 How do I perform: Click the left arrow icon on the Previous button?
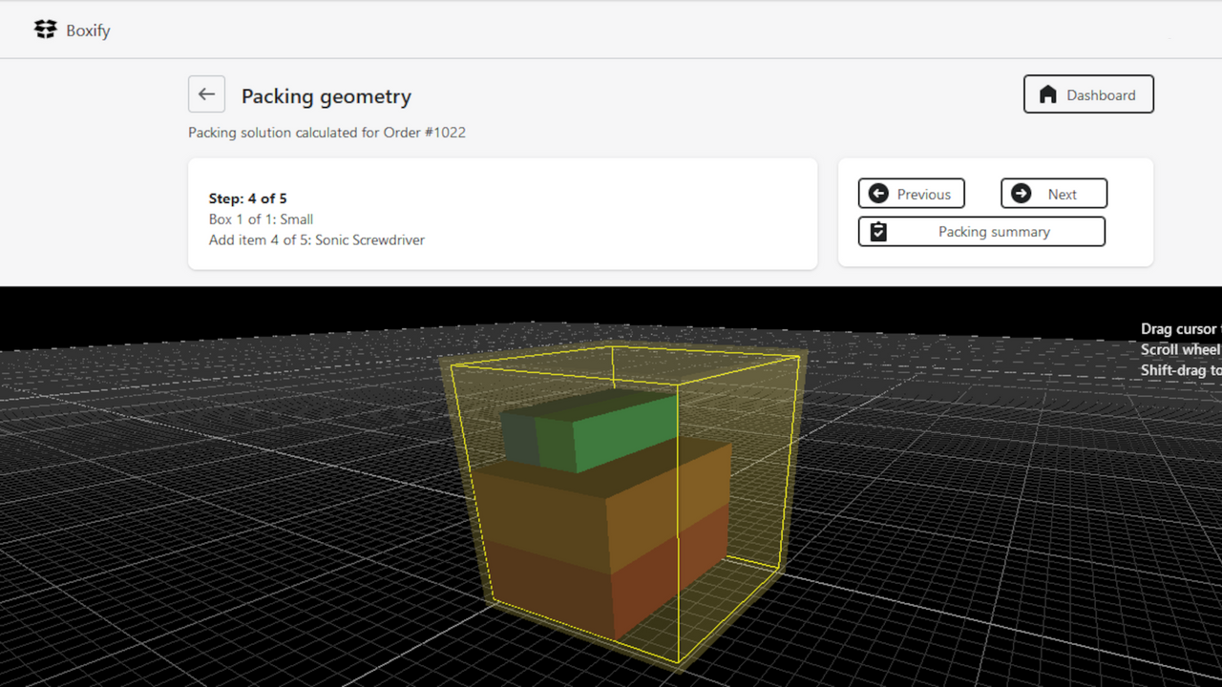pos(878,194)
